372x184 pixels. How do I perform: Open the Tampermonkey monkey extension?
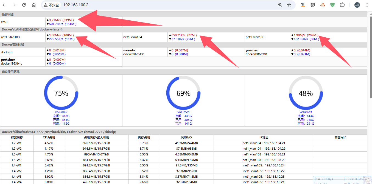click(313, 5)
